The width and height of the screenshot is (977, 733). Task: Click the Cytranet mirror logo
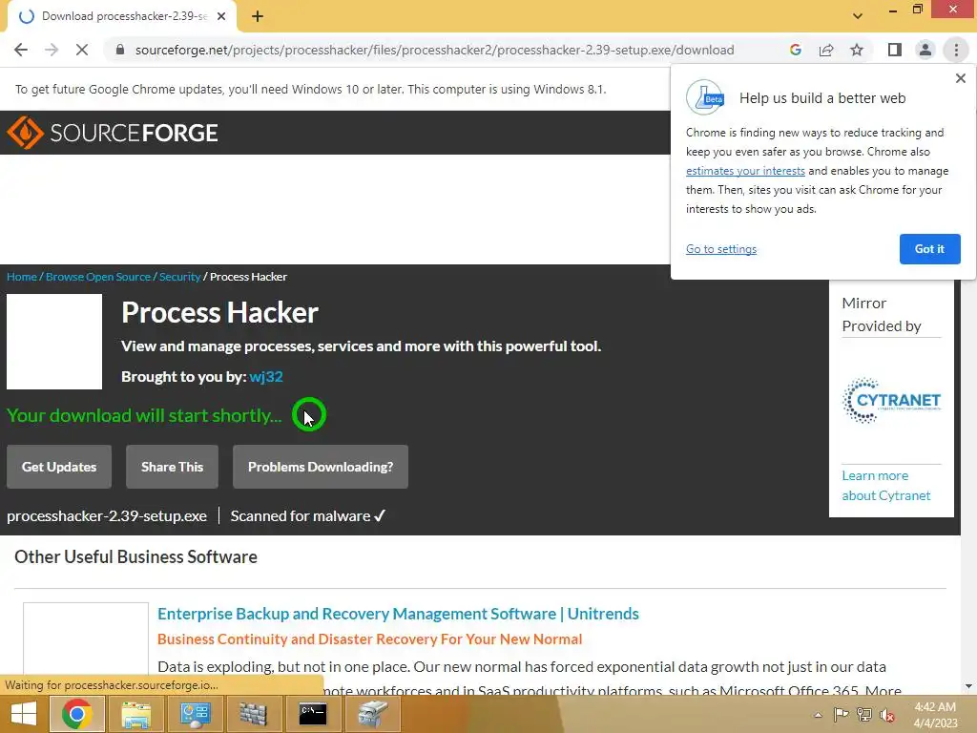(891, 401)
